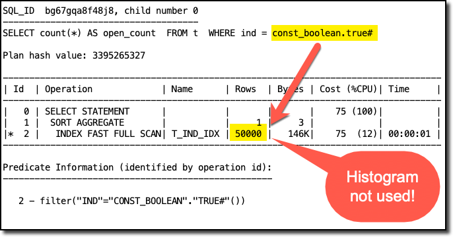Click the highlighted 50000 rows value
Screen dimensions: 453x237
248,134
